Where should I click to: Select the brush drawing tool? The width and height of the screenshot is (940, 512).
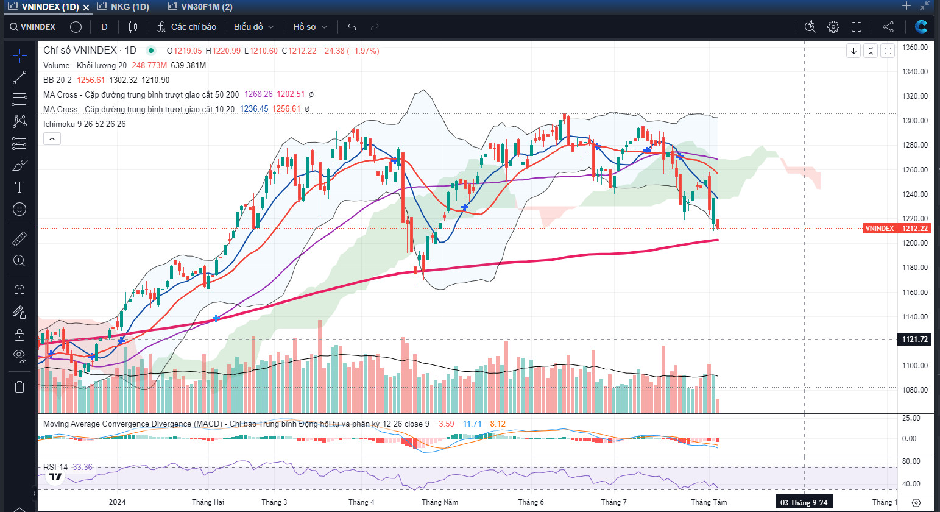coord(19,165)
